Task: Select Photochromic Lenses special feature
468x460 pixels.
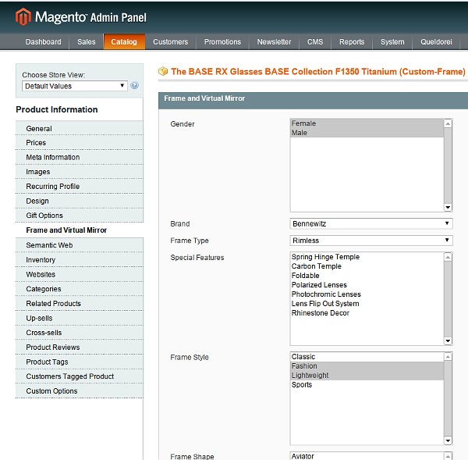Action: pyautogui.click(x=367, y=294)
